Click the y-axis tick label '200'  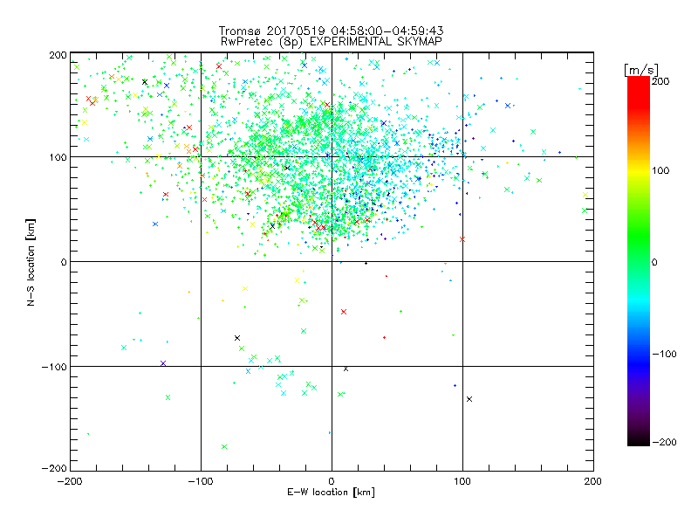click(x=58, y=55)
